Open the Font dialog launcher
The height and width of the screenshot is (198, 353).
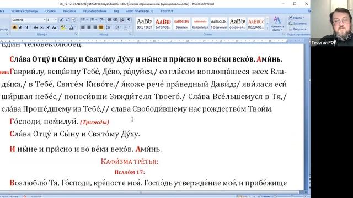76,34
